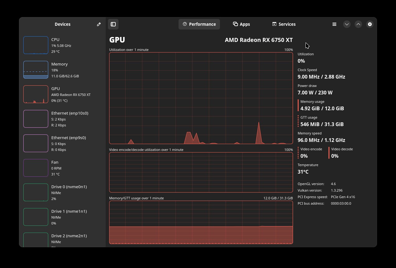Select the Fan device entry
Viewport: 396px width, 268px height.
click(63, 168)
